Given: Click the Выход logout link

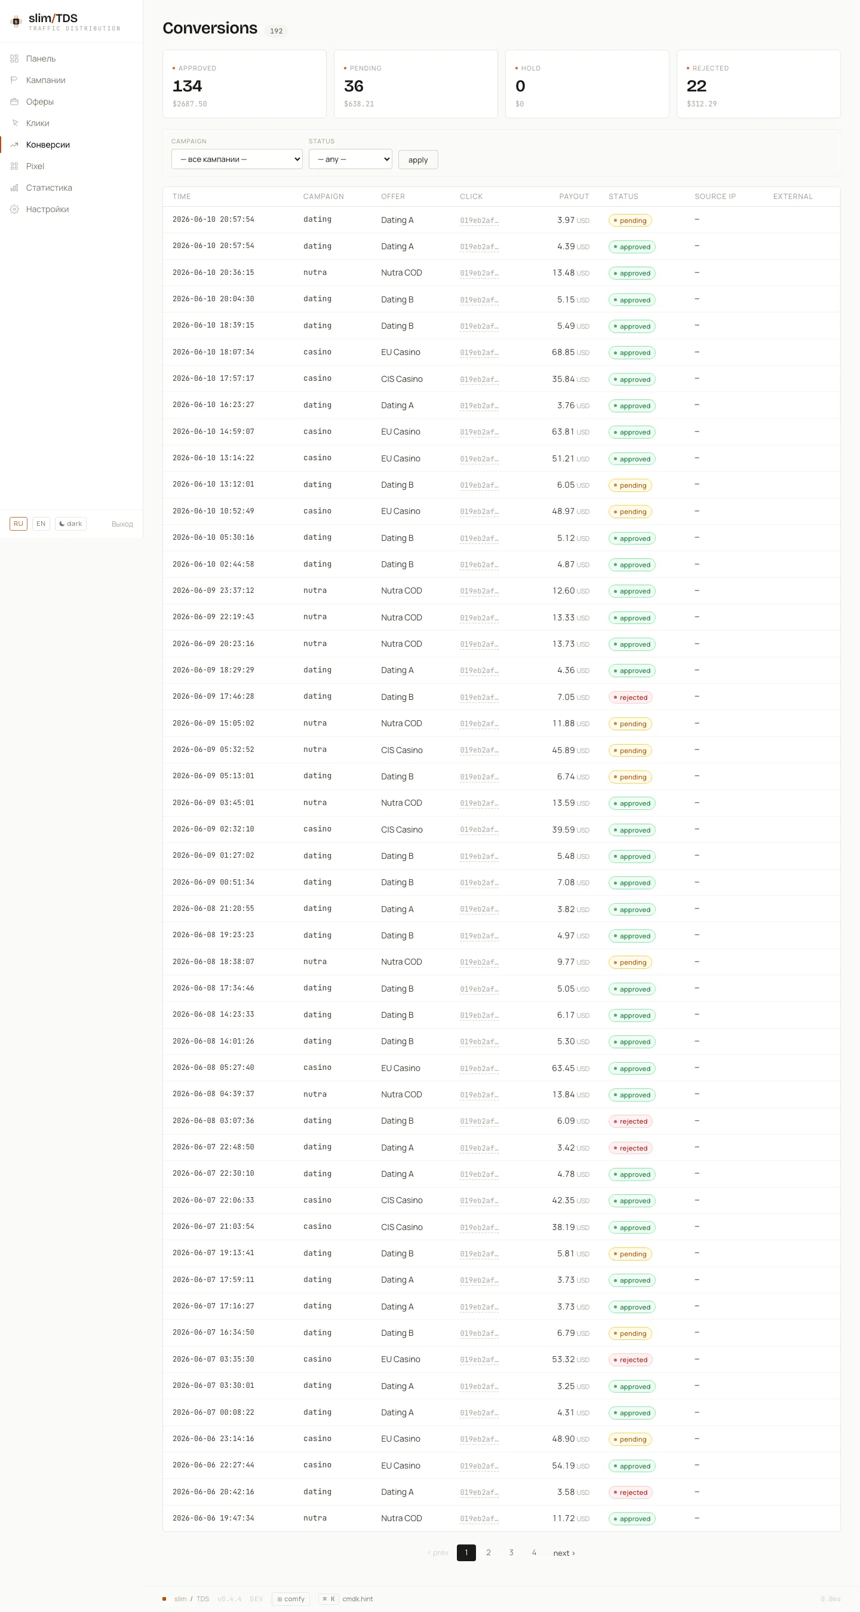Looking at the screenshot, I should click(x=122, y=524).
